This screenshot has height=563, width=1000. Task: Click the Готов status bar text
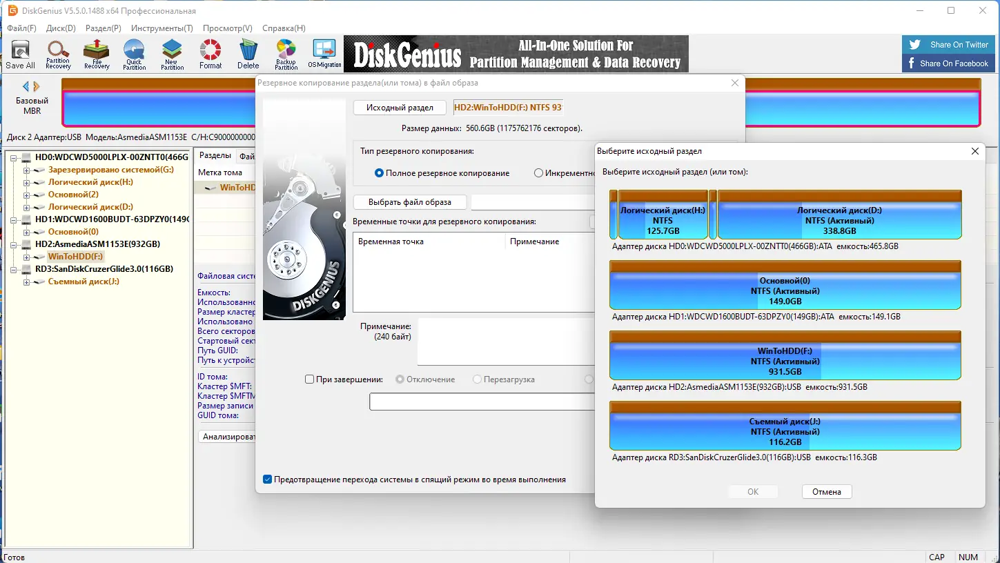pyautogui.click(x=14, y=557)
